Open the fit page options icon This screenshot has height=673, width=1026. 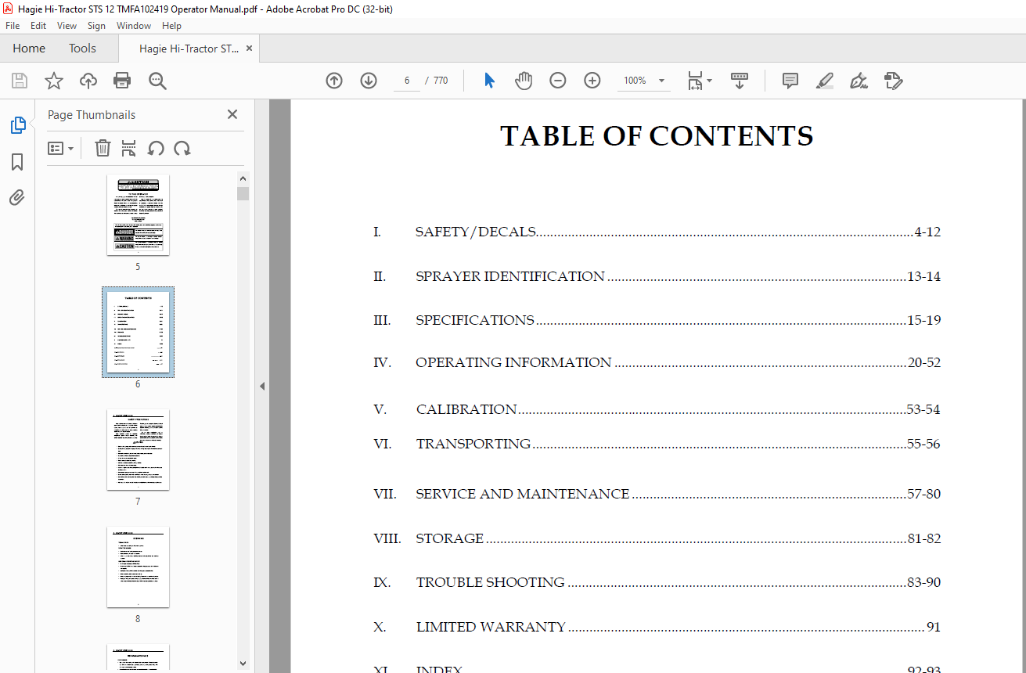[x=695, y=81]
